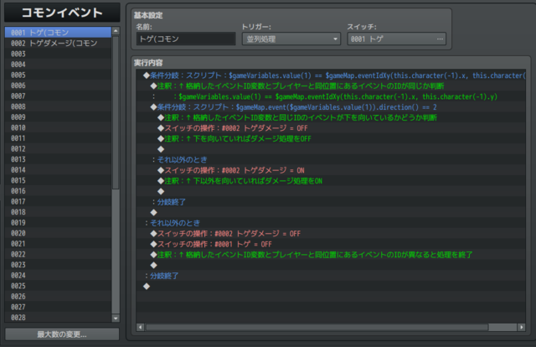Select empty common event 0013
This screenshot has width=536, height=347.
58,159
